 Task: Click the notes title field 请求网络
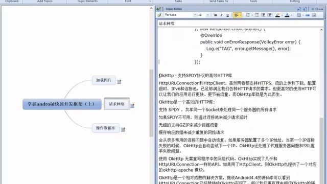click(241, 24)
